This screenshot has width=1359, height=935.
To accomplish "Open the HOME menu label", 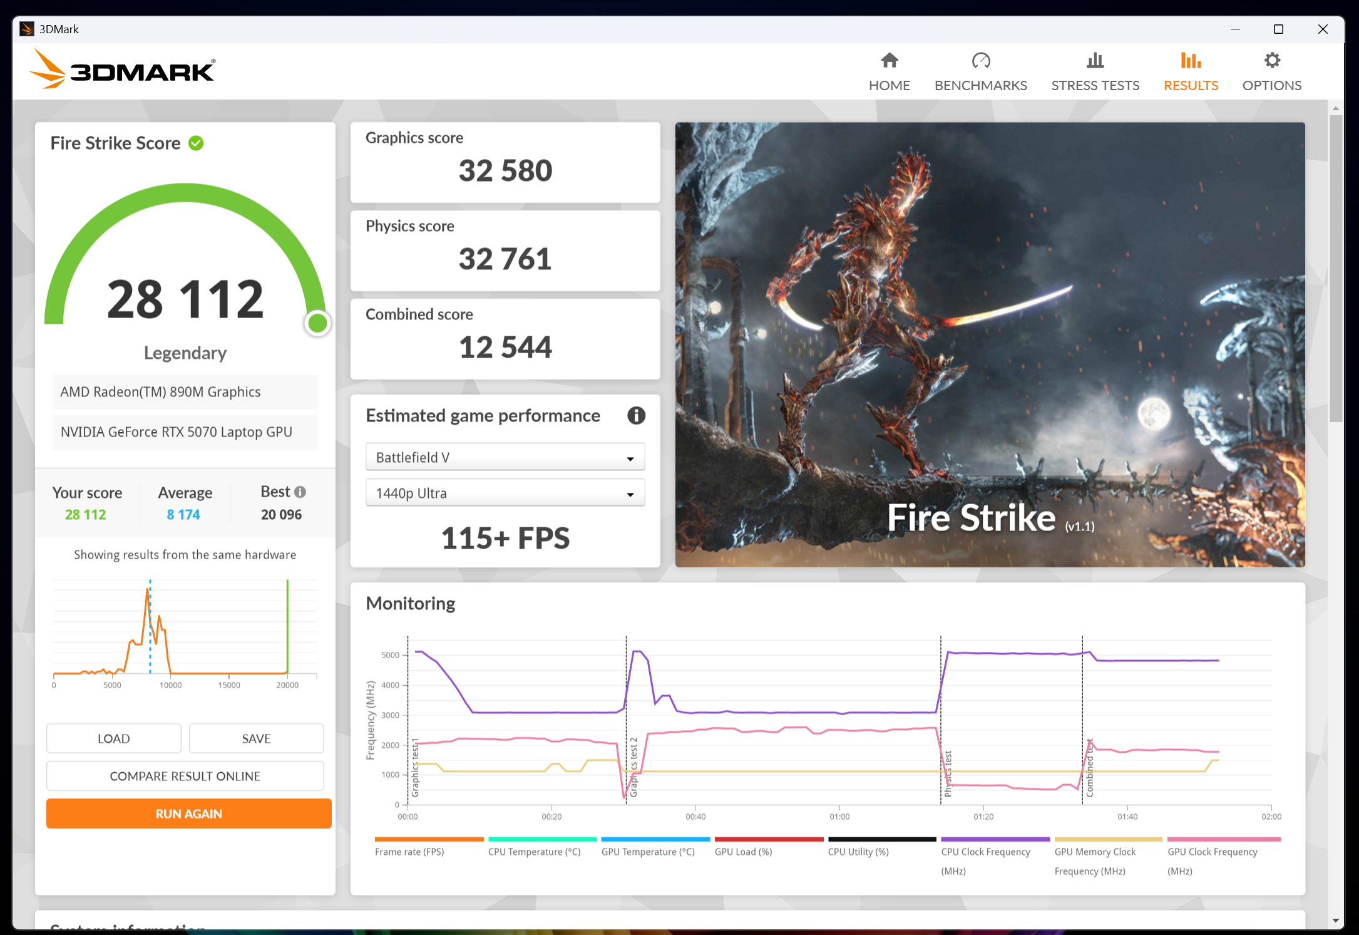I will pyautogui.click(x=889, y=86).
